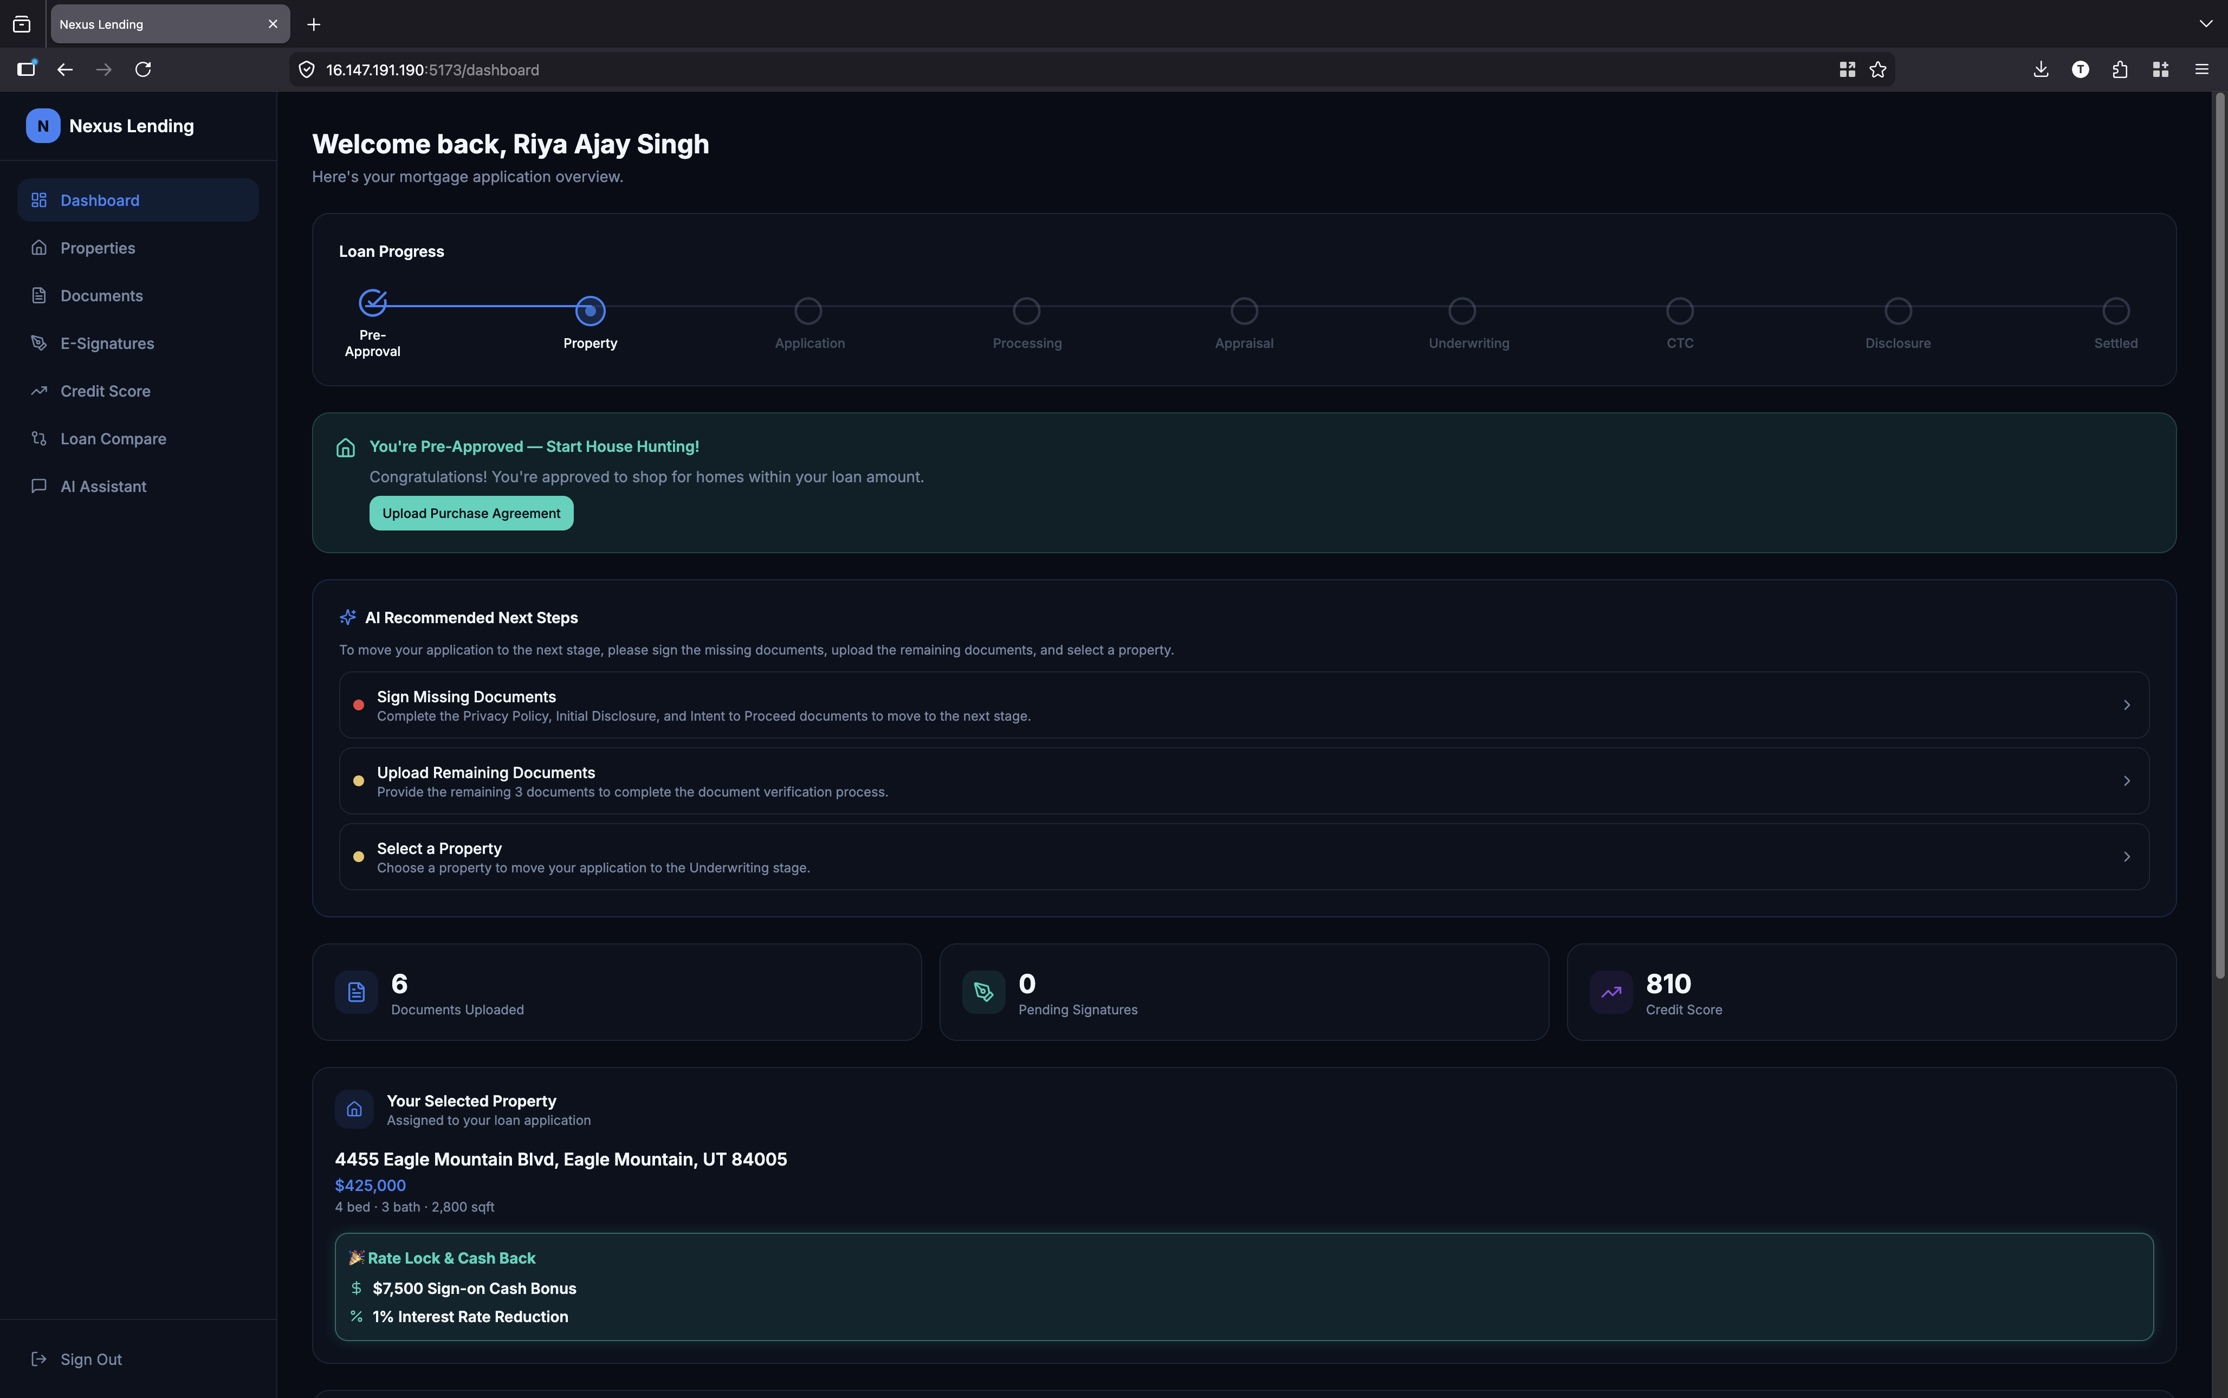The height and width of the screenshot is (1398, 2228).
Task: Click the page vertical scrollbar
Action: (x=2219, y=536)
